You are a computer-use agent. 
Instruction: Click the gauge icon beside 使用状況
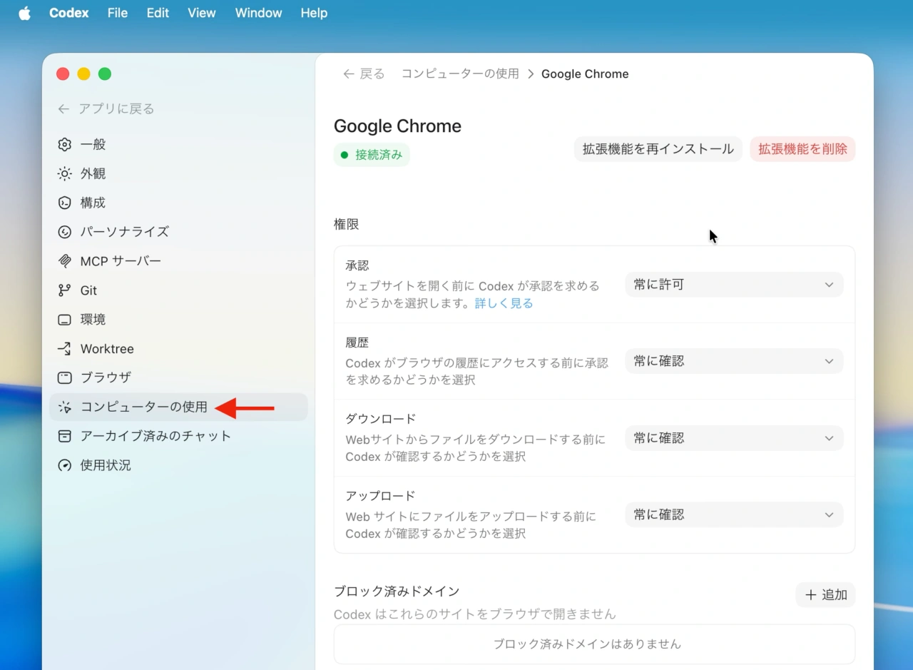(64, 465)
